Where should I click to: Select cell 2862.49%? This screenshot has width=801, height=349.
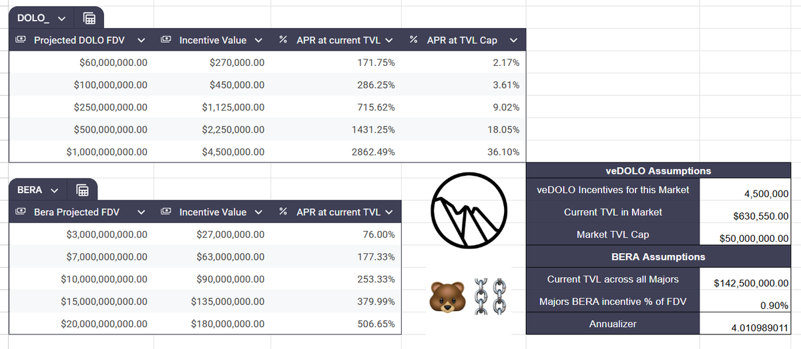click(336, 152)
